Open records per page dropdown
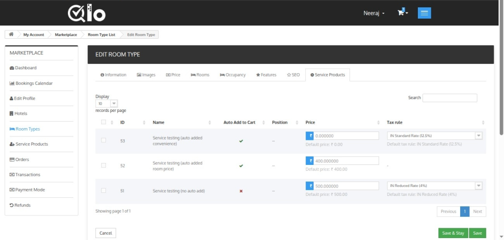504x240 pixels. (x=107, y=104)
